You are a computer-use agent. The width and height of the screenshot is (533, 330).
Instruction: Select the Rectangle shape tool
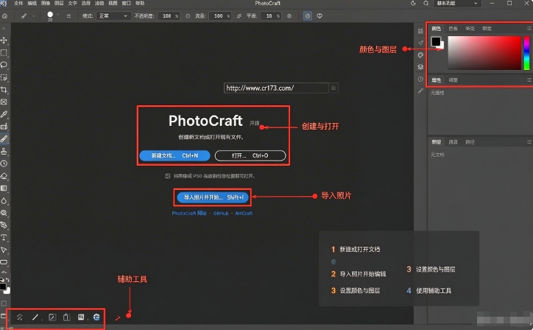click(x=4, y=262)
